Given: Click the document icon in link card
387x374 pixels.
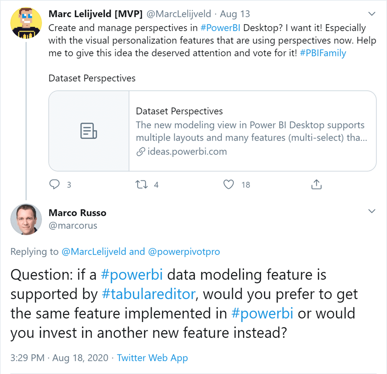Looking at the screenshot, I should coord(89,131).
